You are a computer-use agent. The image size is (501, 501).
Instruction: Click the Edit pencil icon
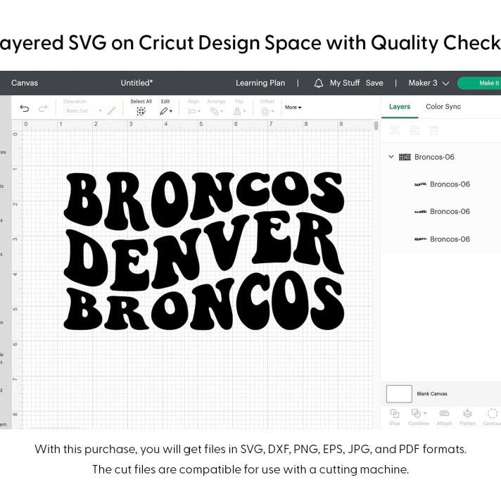pos(163,111)
